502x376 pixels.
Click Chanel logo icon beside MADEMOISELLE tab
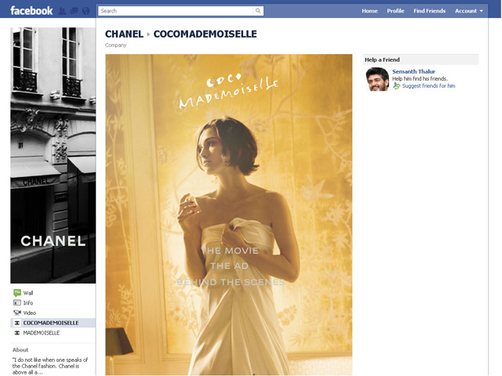tap(17, 333)
